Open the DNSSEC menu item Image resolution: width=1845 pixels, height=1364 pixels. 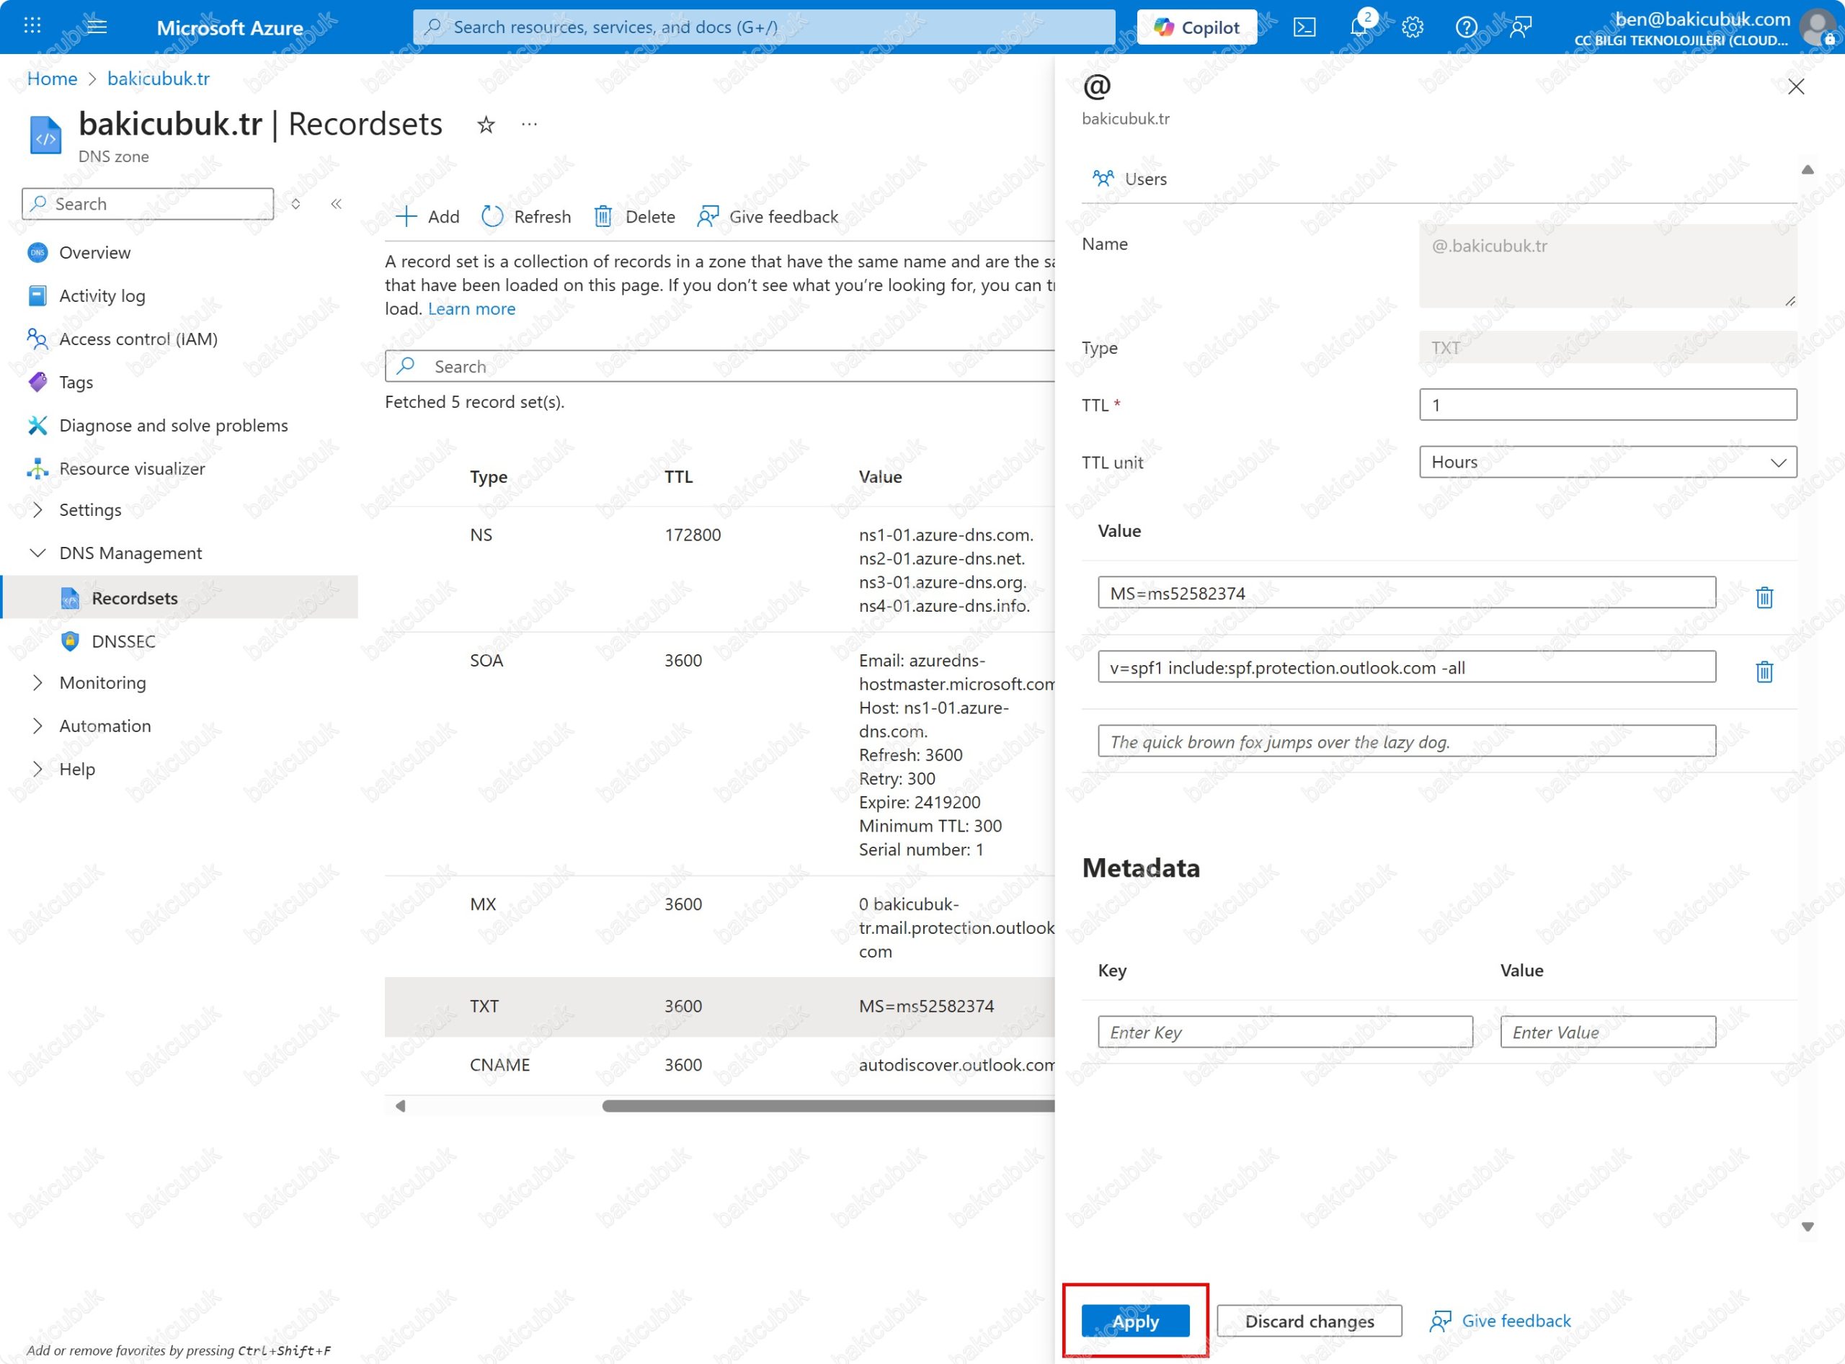click(x=123, y=641)
